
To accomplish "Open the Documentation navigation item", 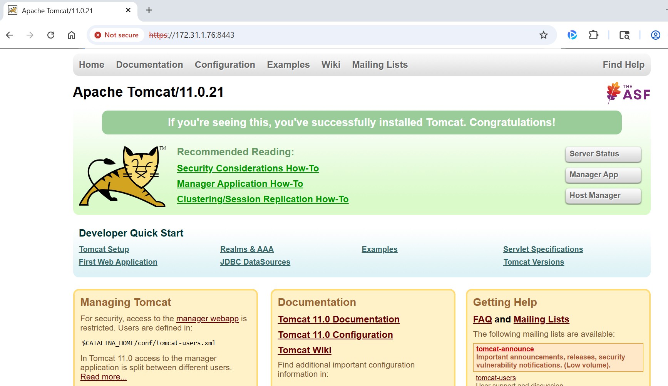I will point(150,65).
